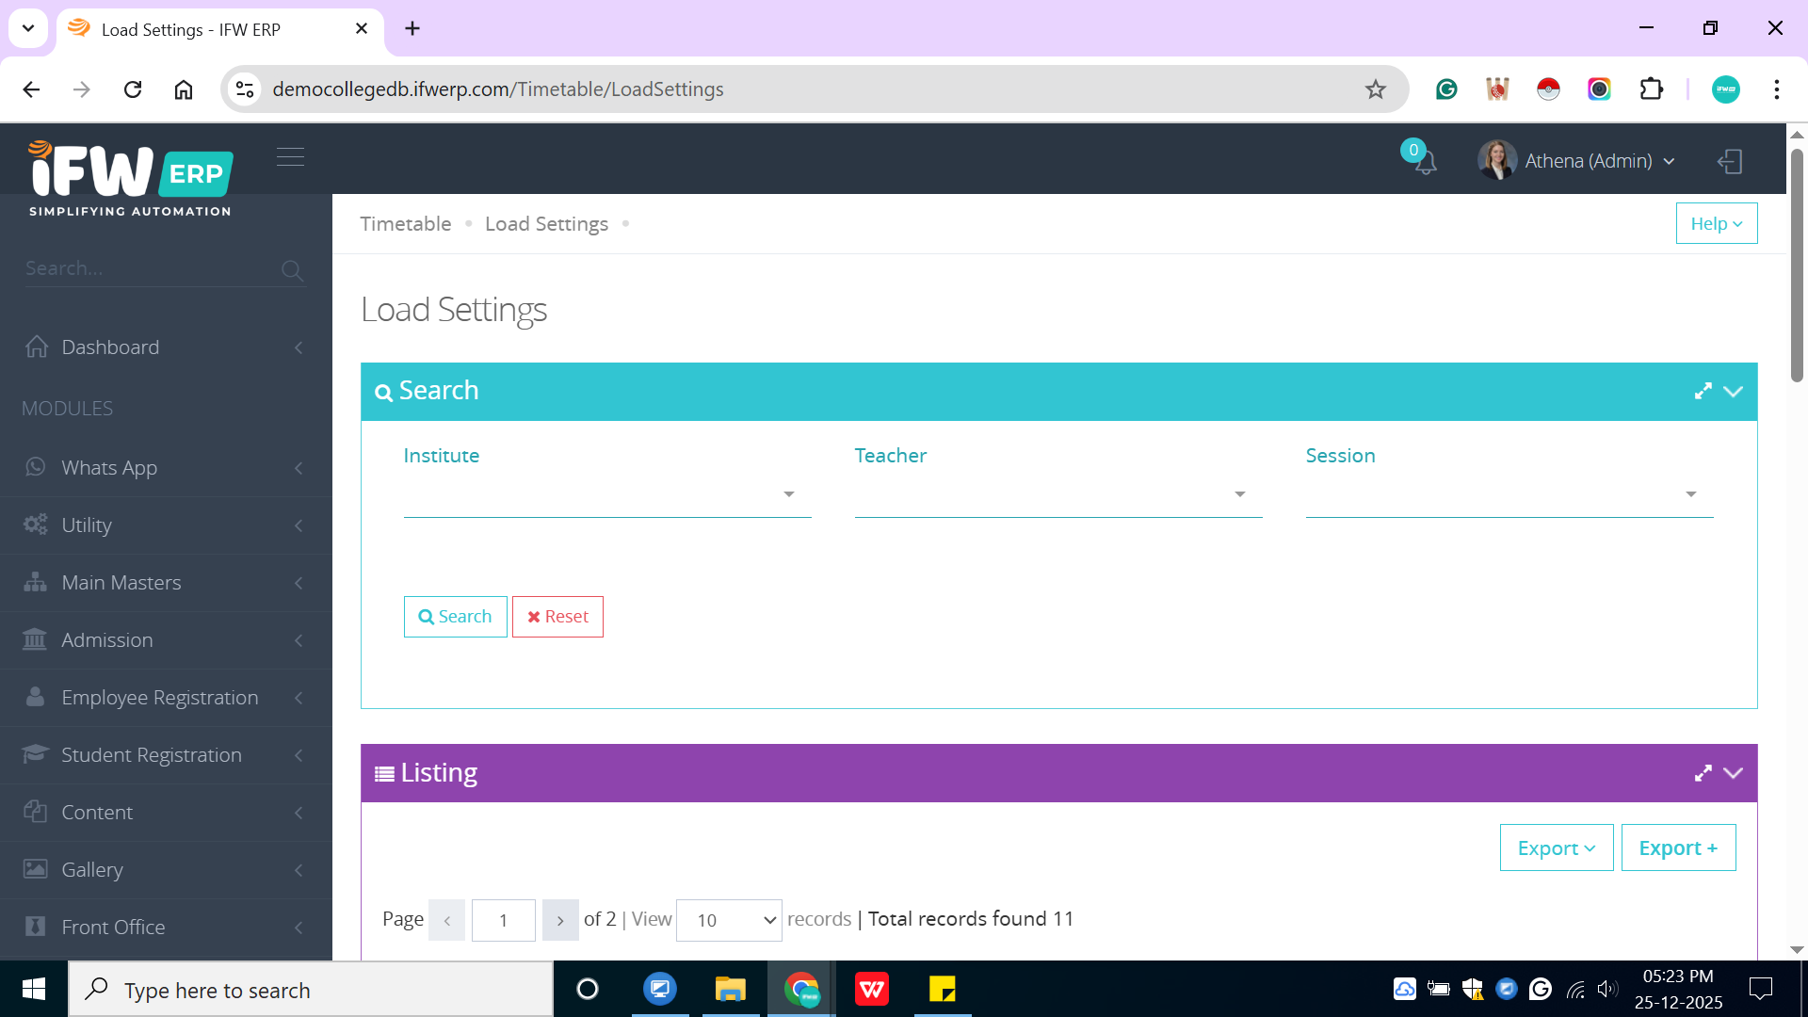
Task: Click the Export + button
Action: [x=1678, y=848]
